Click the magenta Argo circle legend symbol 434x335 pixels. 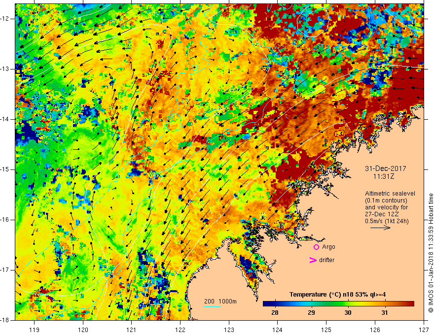click(x=316, y=247)
